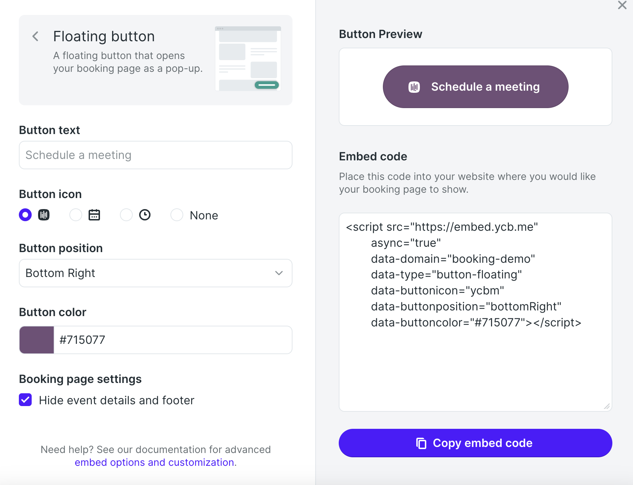Open the purple button color swatch
The width and height of the screenshot is (633, 485).
pyautogui.click(x=37, y=340)
